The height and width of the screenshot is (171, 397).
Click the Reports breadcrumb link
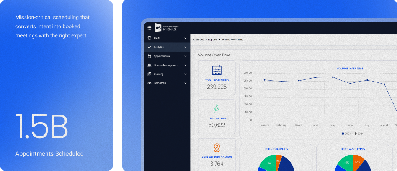tap(212, 40)
